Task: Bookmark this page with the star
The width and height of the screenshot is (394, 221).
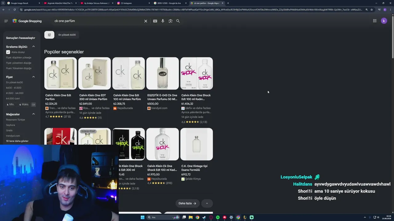Action: [372, 10]
